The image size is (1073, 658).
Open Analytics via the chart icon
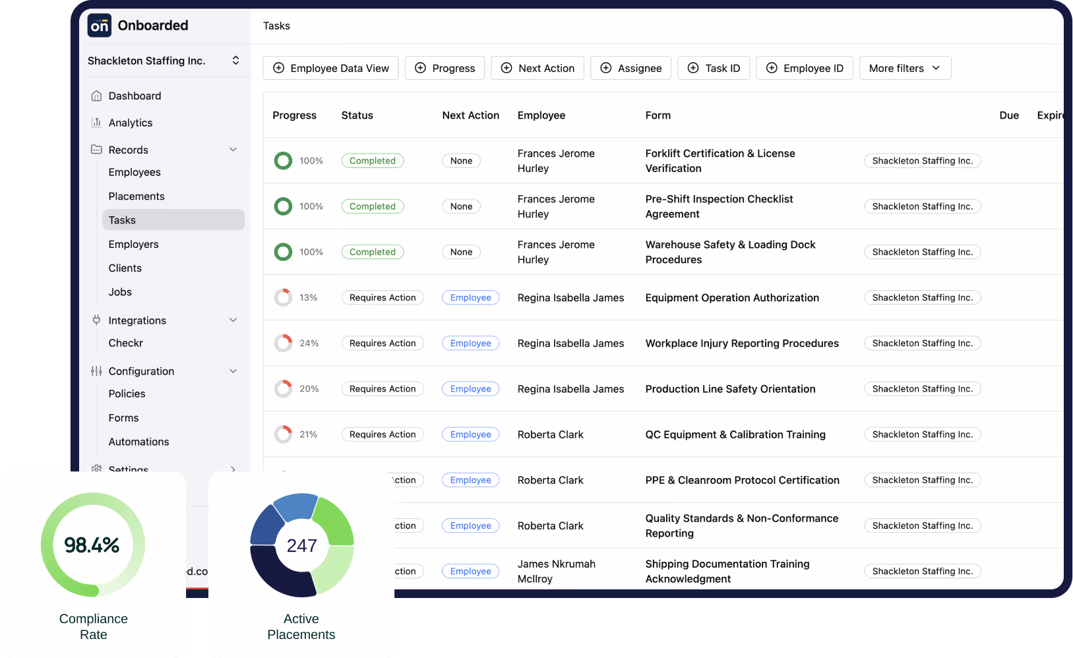[96, 123]
